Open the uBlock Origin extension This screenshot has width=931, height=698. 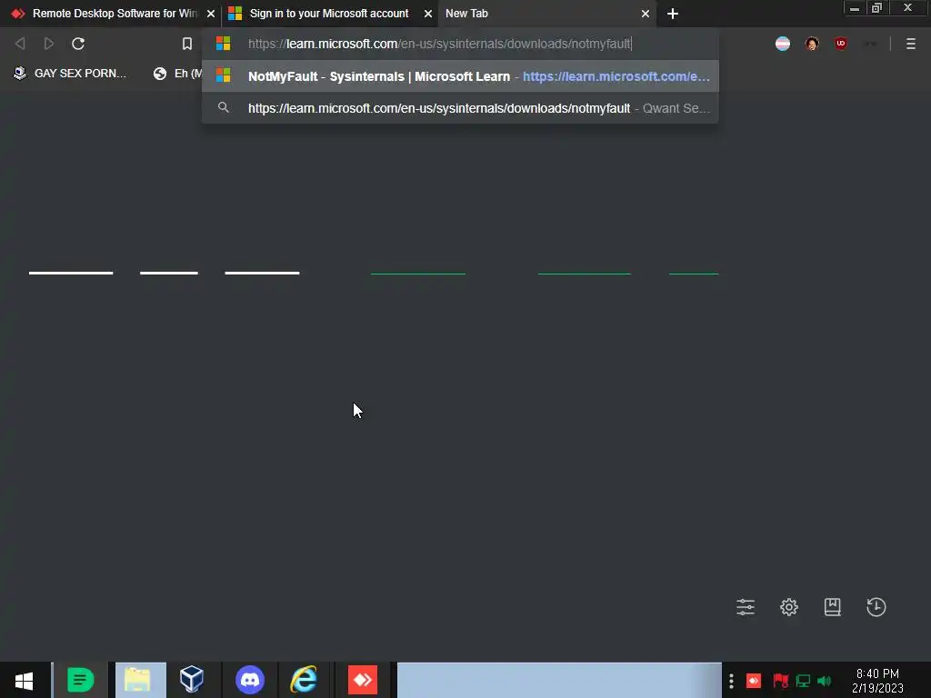pyautogui.click(x=840, y=44)
